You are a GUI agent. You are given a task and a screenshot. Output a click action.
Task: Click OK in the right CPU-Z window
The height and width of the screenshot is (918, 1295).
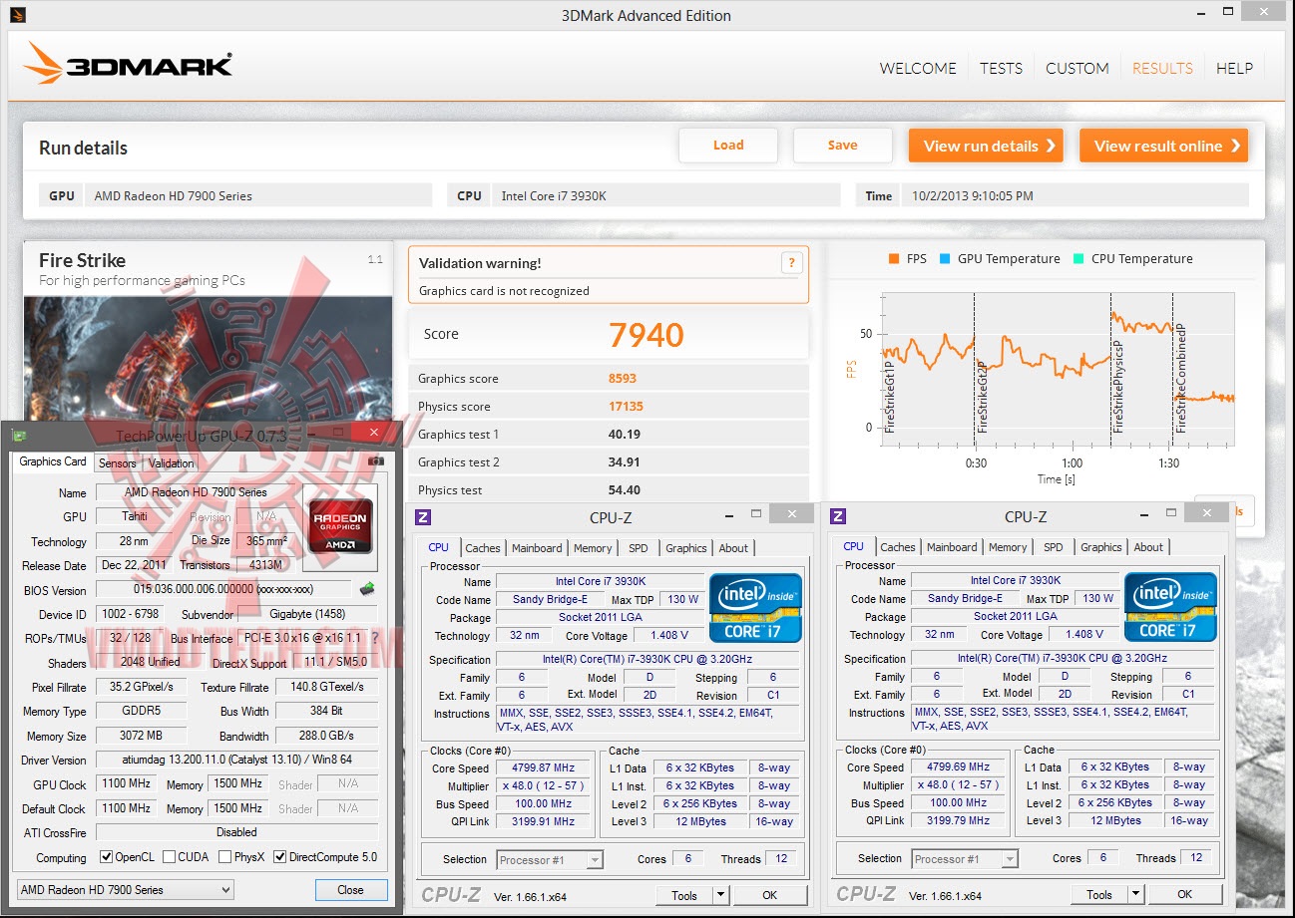click(x=1184, y=894)
